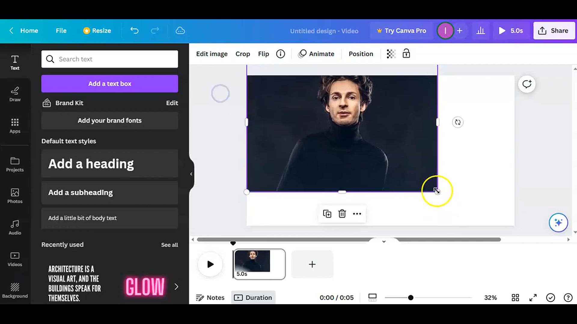Open the Resize option

[x=97, y=31]
